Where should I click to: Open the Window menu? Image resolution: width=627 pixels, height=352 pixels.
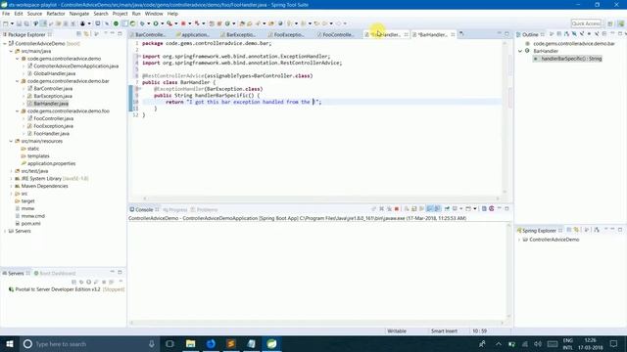(154, 14)
